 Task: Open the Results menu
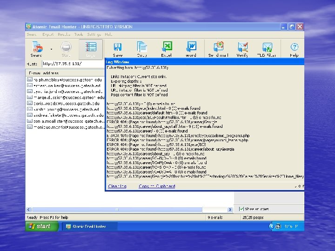(64, 34)
